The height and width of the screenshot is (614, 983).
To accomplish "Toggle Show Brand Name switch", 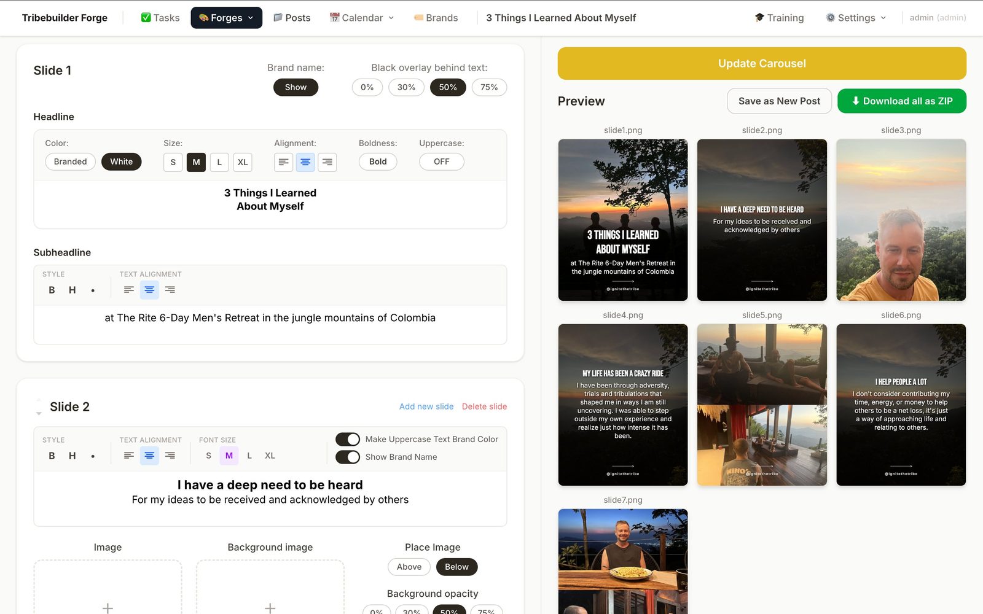I will (x=348, y=457).
